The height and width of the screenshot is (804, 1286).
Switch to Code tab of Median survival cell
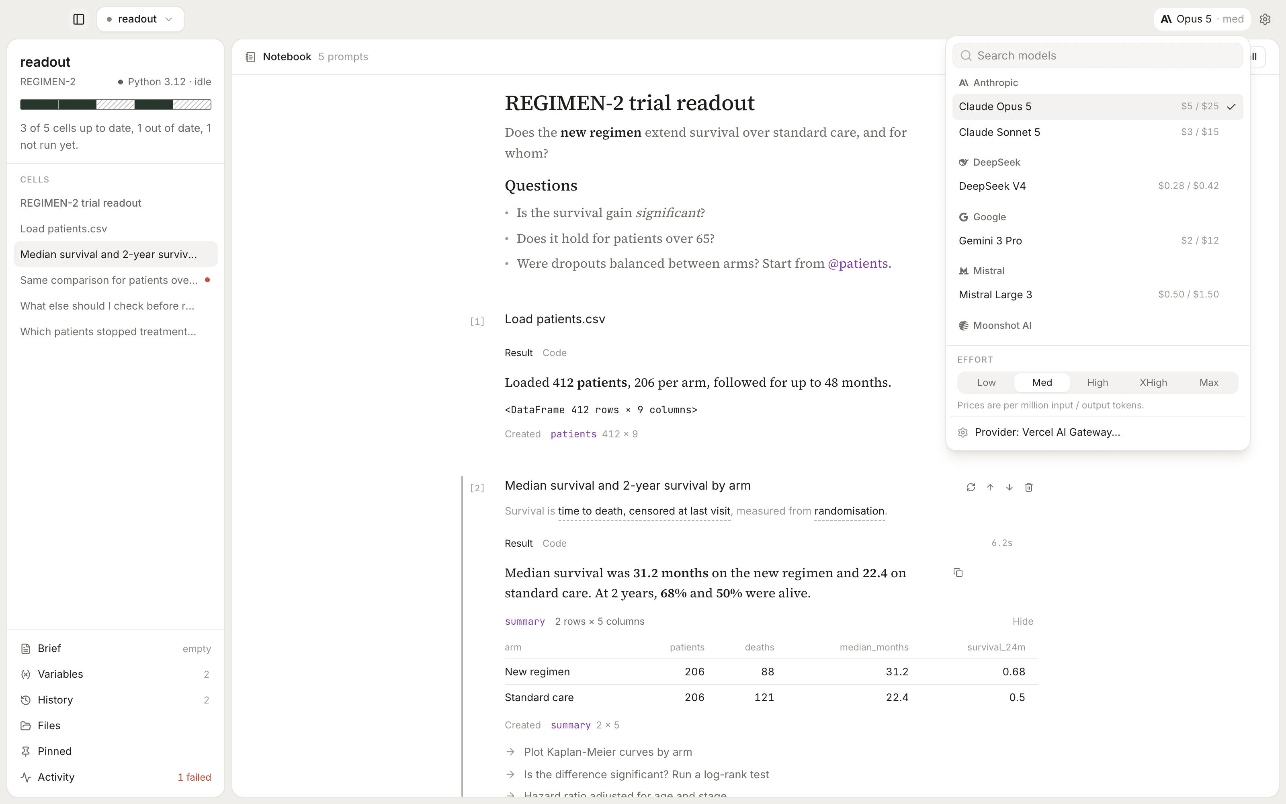pyautogui.click(x=554, y=544)
